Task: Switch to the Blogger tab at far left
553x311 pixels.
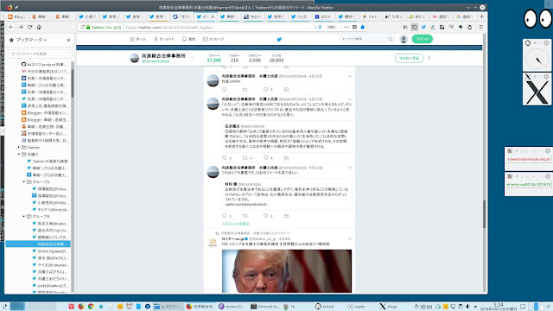Action: (x=16, y=16)
